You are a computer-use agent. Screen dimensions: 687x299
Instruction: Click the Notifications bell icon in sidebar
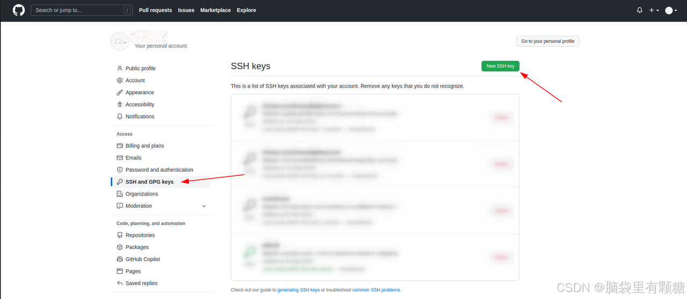(x=120, y=116)
